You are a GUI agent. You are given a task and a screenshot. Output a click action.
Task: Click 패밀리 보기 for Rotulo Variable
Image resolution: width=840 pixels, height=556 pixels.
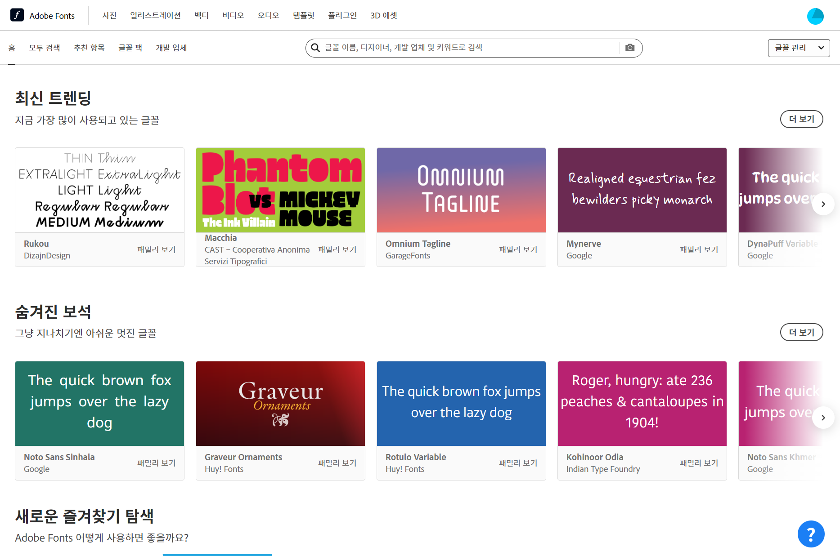[518, 463]
